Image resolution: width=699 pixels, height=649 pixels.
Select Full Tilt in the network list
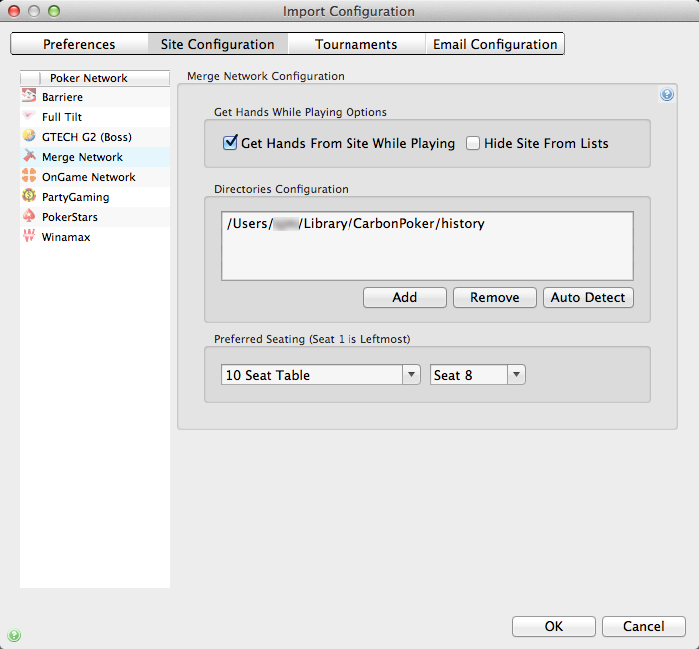coord(95,117)
